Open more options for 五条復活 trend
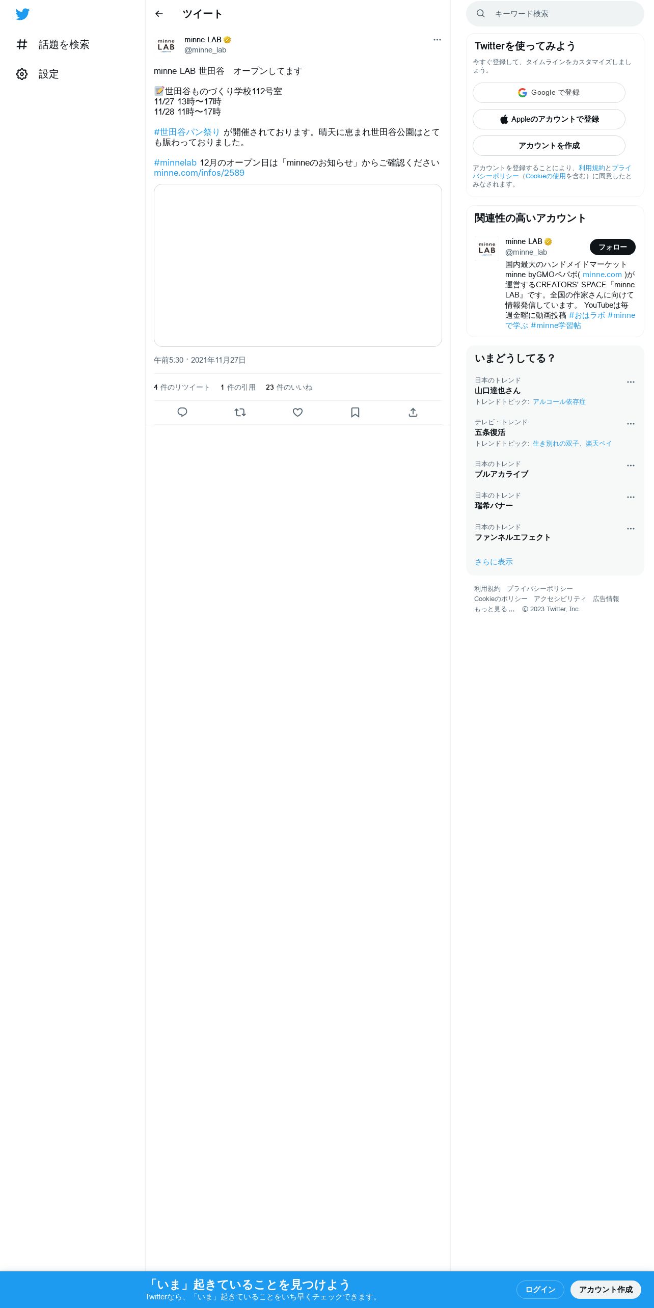This screenshot has width=654, height=1308. pos(631,424)
